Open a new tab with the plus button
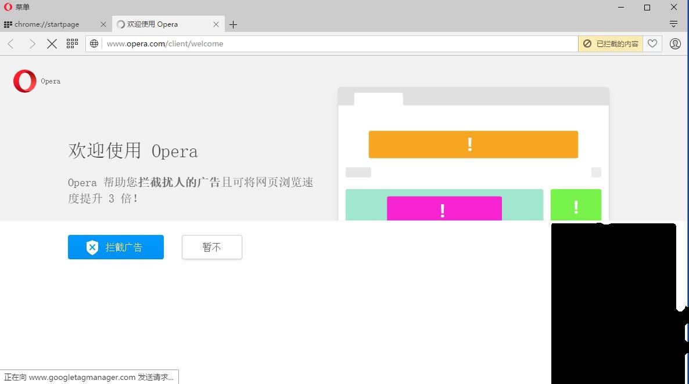689x384 pixels. click(x=233, y=25)
